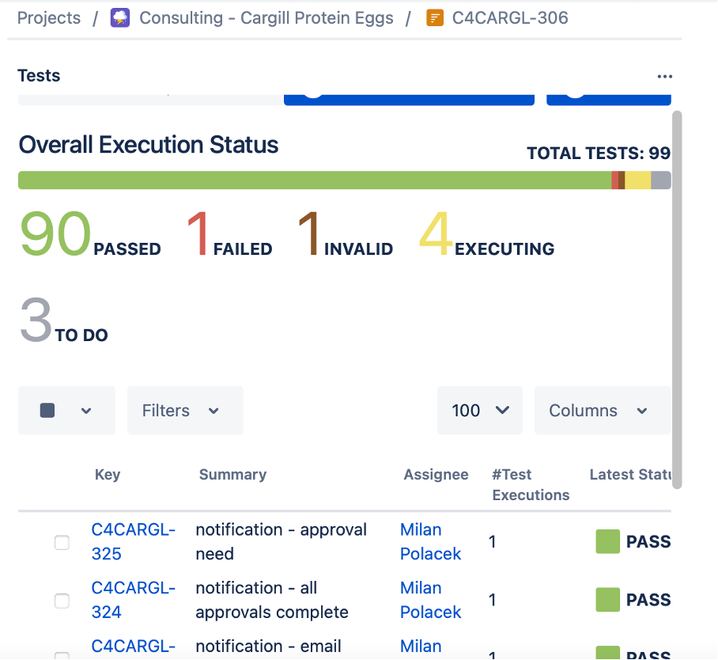Open the 100 page size dropdown
718x660 pixels.
click(479, 411)
